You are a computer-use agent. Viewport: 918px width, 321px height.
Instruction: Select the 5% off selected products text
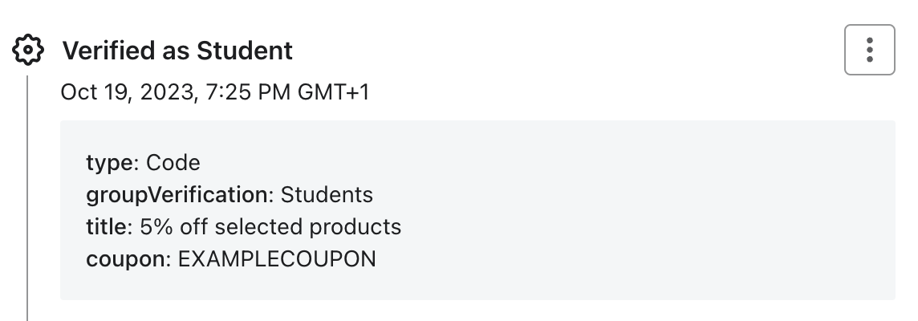270,227
